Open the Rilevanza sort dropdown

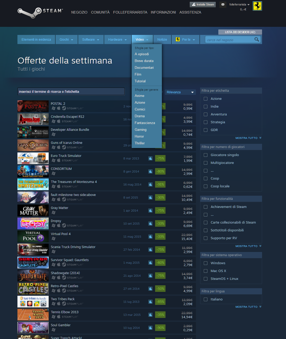[x=180, y=92]
